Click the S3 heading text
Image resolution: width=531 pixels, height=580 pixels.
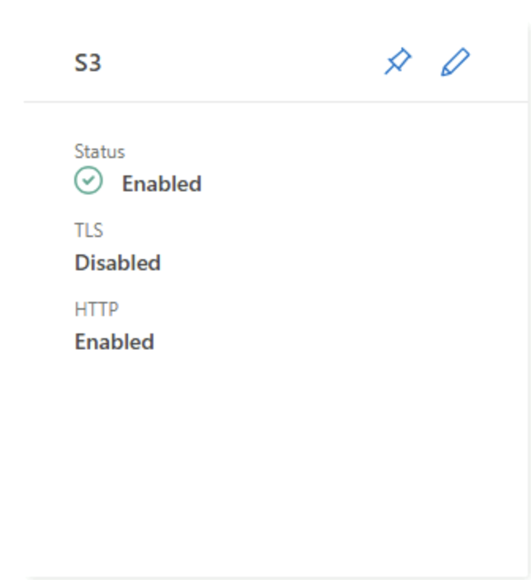[x=88, y=62]
